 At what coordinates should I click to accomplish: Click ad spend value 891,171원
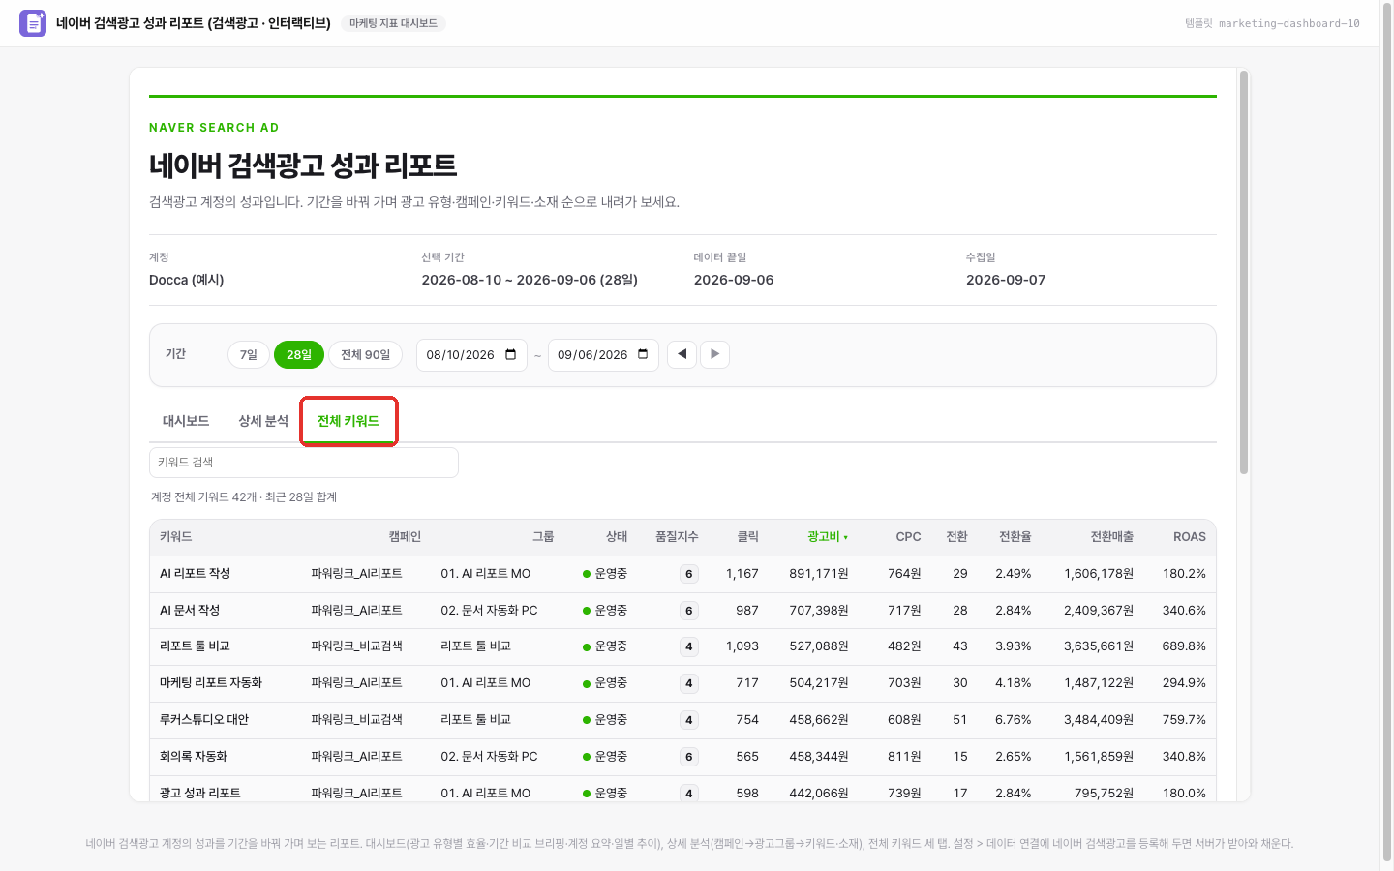click(819, 574)
